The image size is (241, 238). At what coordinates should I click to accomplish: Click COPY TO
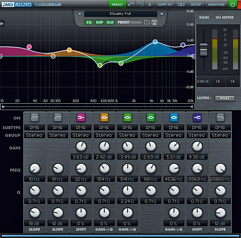click(x=165, y=5)
